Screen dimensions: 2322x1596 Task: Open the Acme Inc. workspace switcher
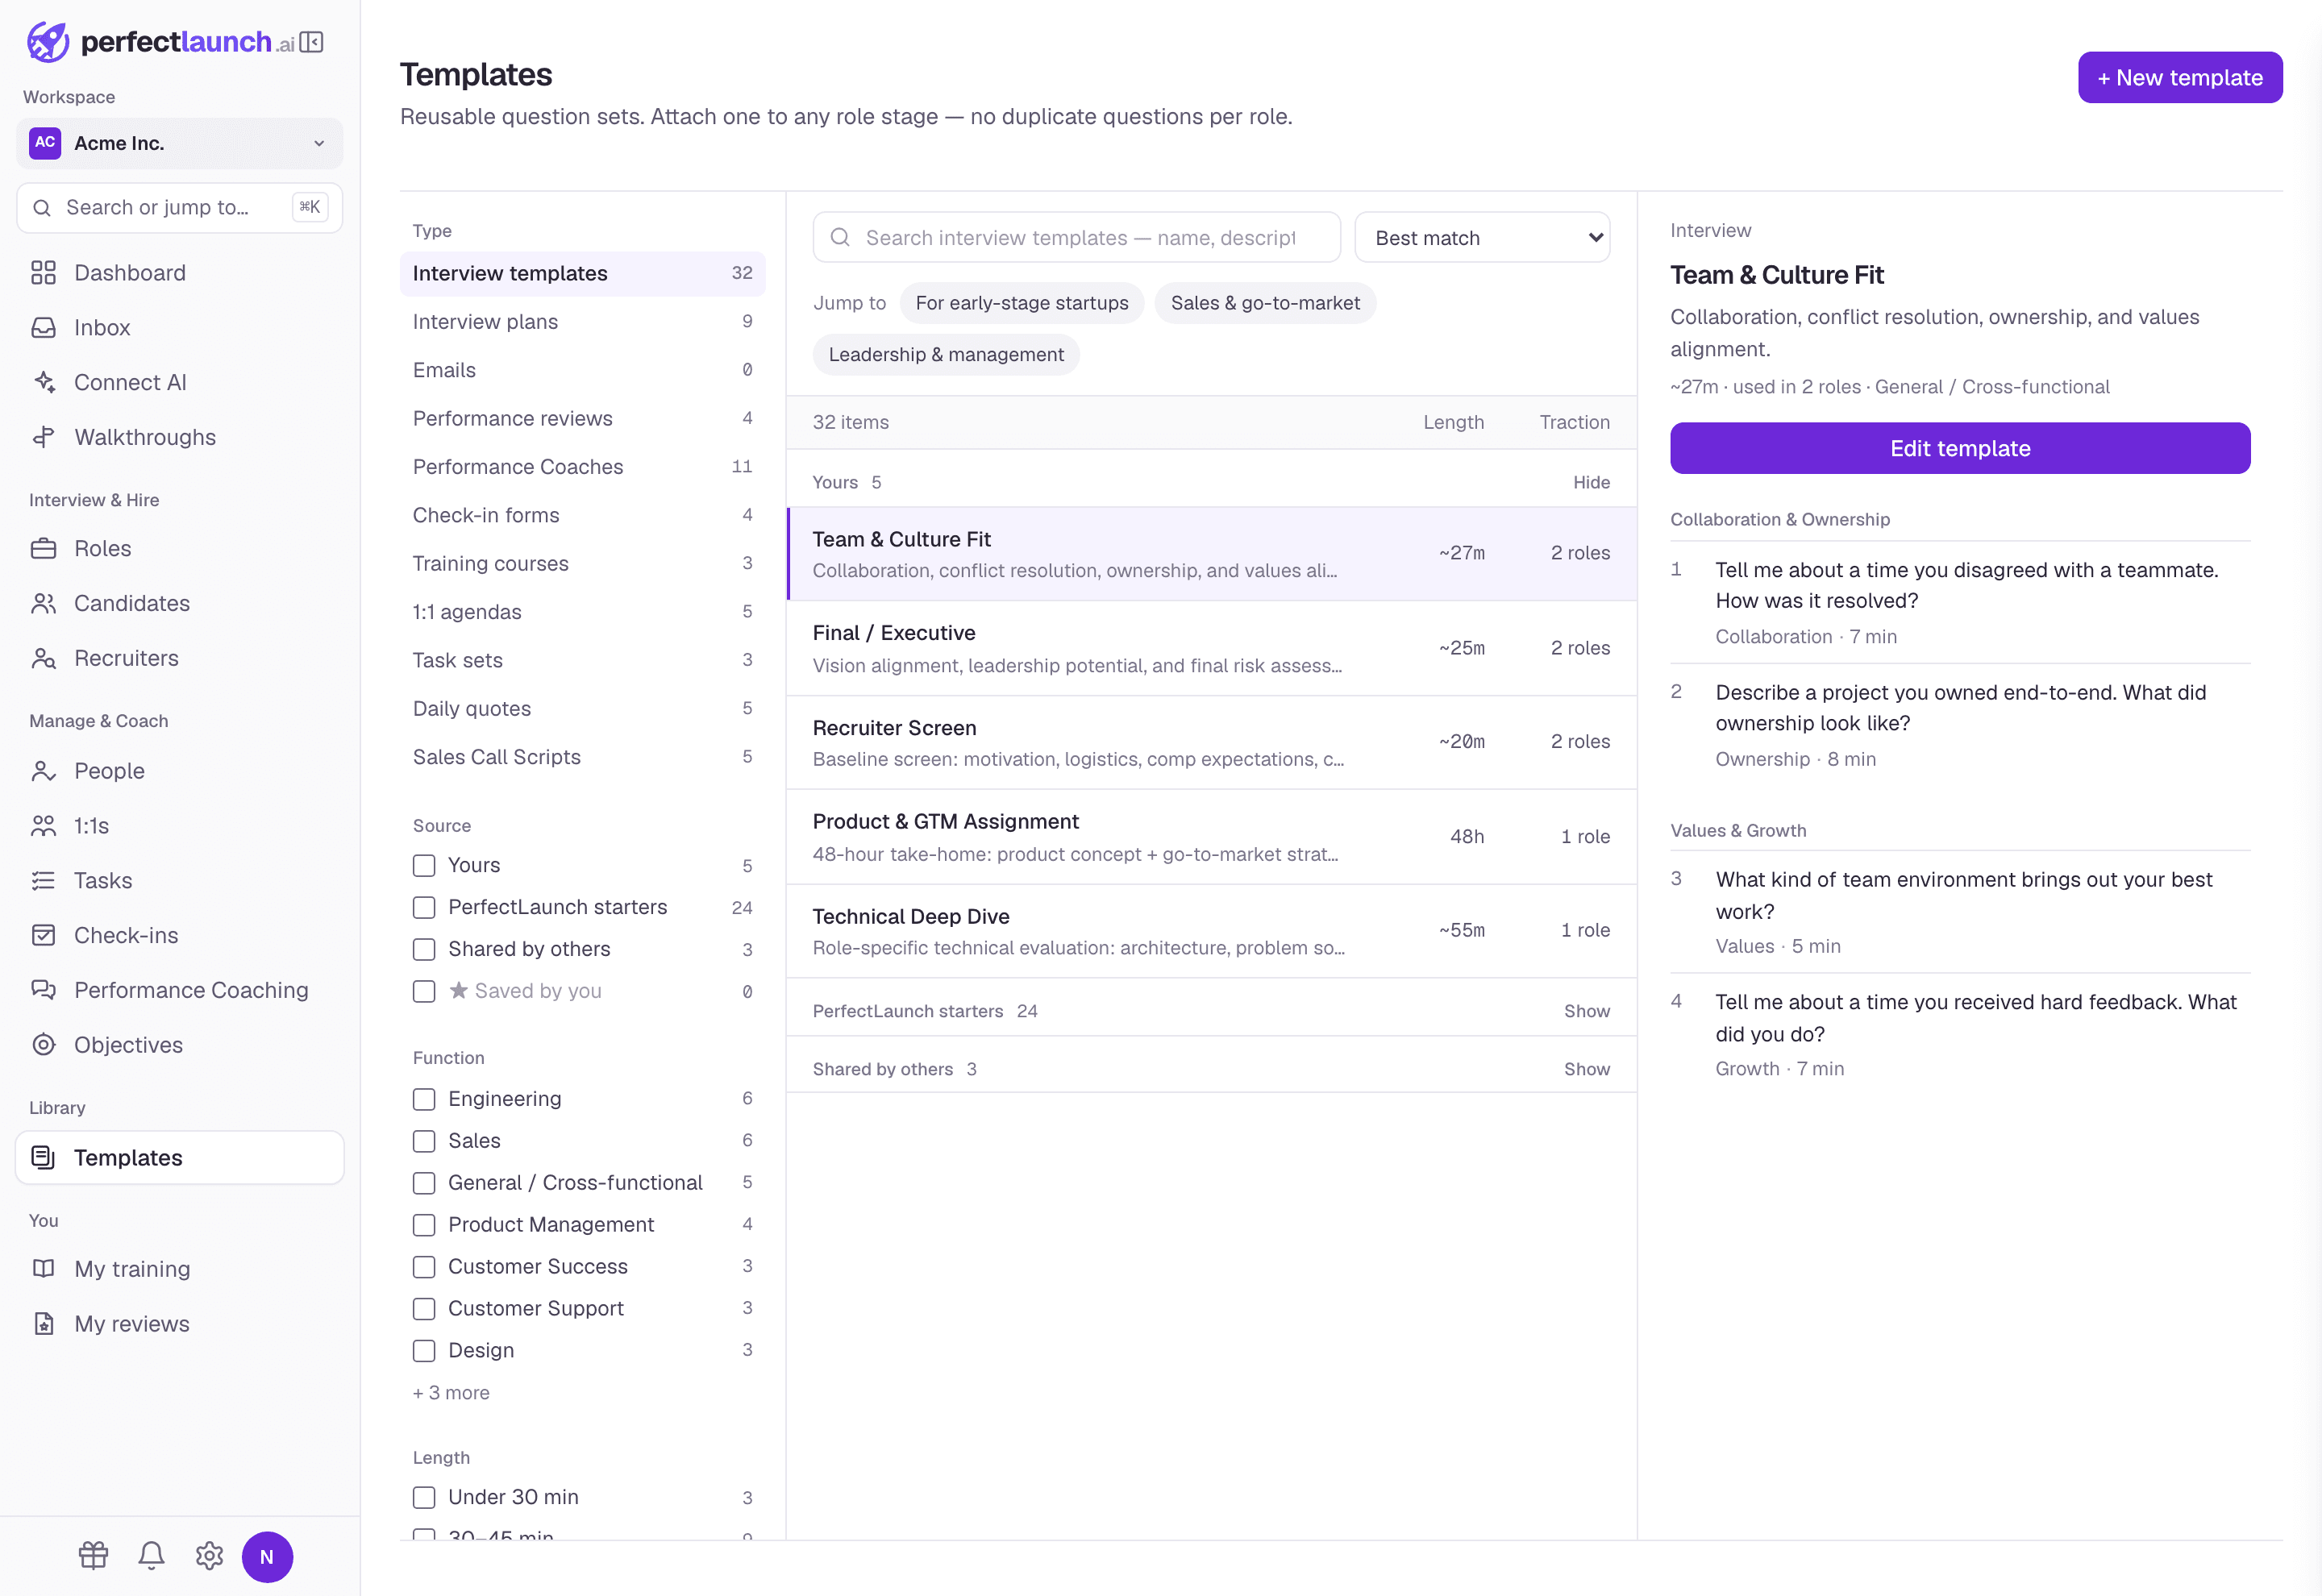pyautogui.click(x=180, y=143)
